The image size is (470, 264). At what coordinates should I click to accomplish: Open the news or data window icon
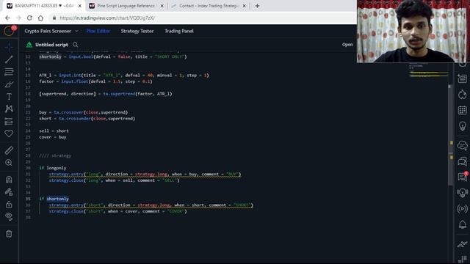point(462,78)
